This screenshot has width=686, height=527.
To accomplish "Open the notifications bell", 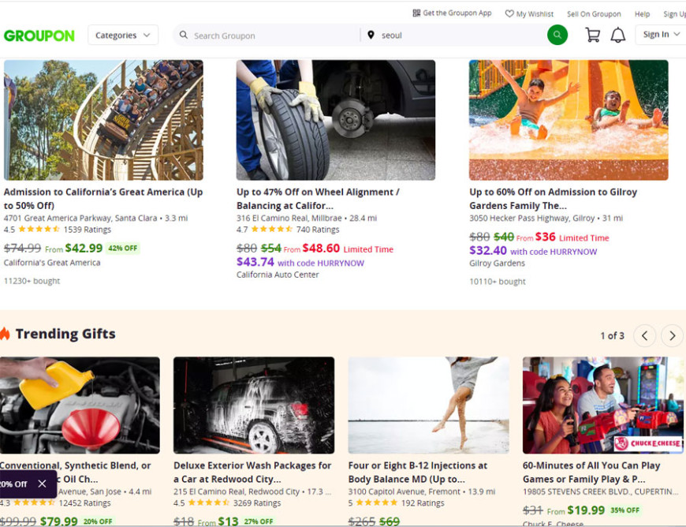I will click(617, 35).
